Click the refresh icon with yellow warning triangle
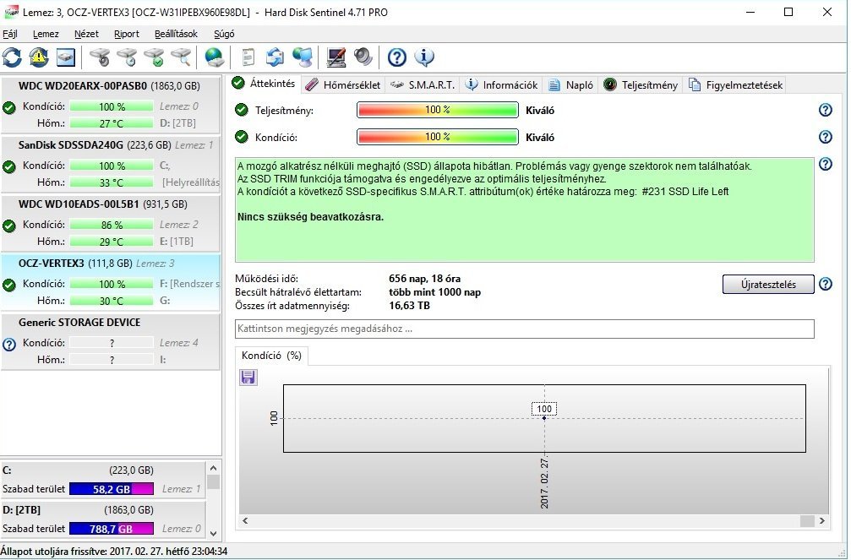Viewport: 851px width, 560px height. (x=39, y=57)
